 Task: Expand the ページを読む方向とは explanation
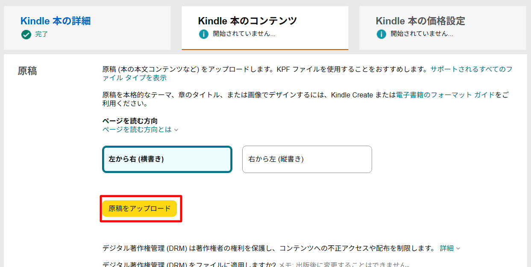137,129
